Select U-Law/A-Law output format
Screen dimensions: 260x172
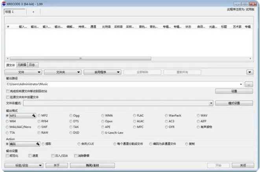103,133
